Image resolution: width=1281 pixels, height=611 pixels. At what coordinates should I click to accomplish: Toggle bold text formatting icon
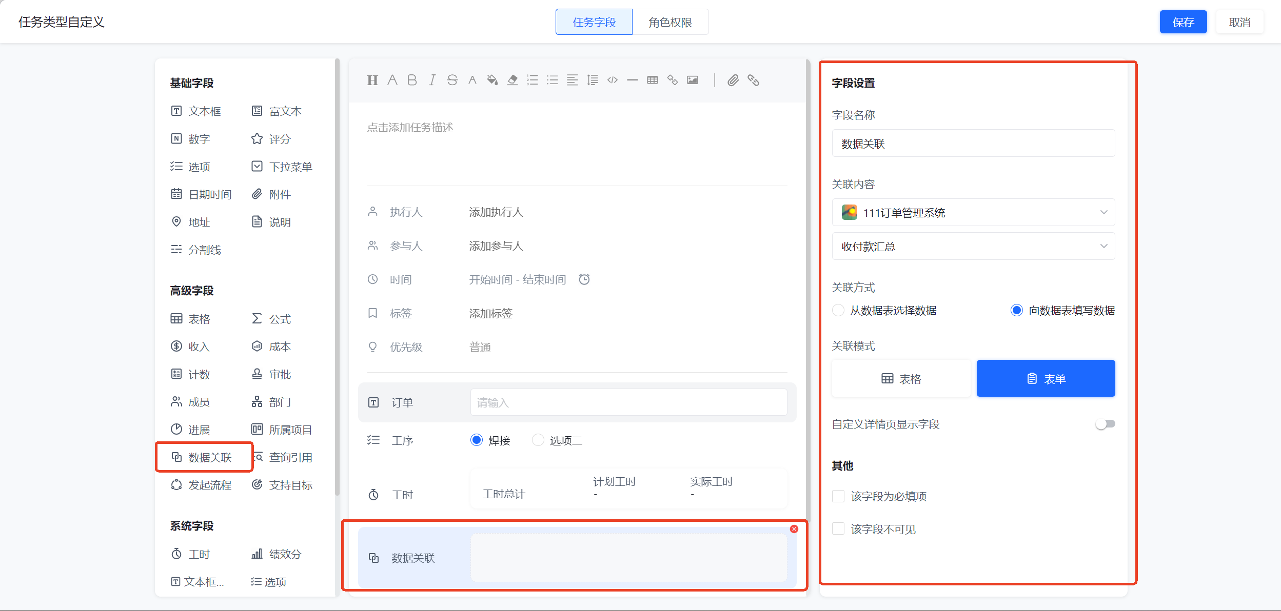click(x=412, y=80)
